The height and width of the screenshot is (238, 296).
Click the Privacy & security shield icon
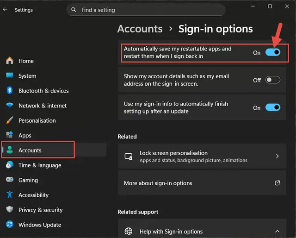(x=9, y=209)
